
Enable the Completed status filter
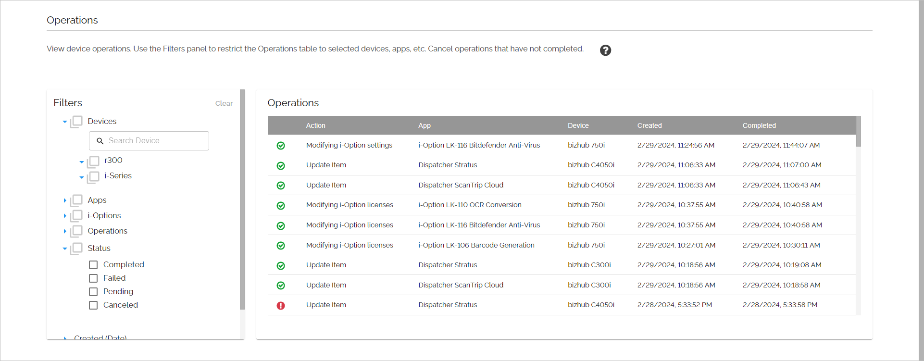(x=93, y=265)
